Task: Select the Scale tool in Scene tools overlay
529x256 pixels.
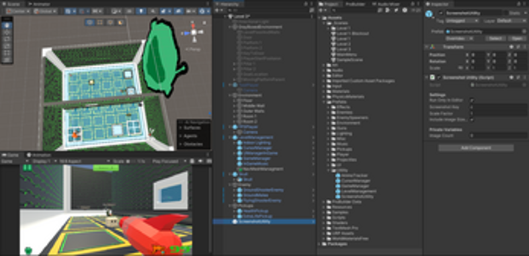Action: tap(7, 46)
